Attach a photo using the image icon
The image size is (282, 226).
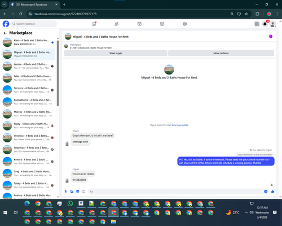pyautogui.click(x=72, y=192)
